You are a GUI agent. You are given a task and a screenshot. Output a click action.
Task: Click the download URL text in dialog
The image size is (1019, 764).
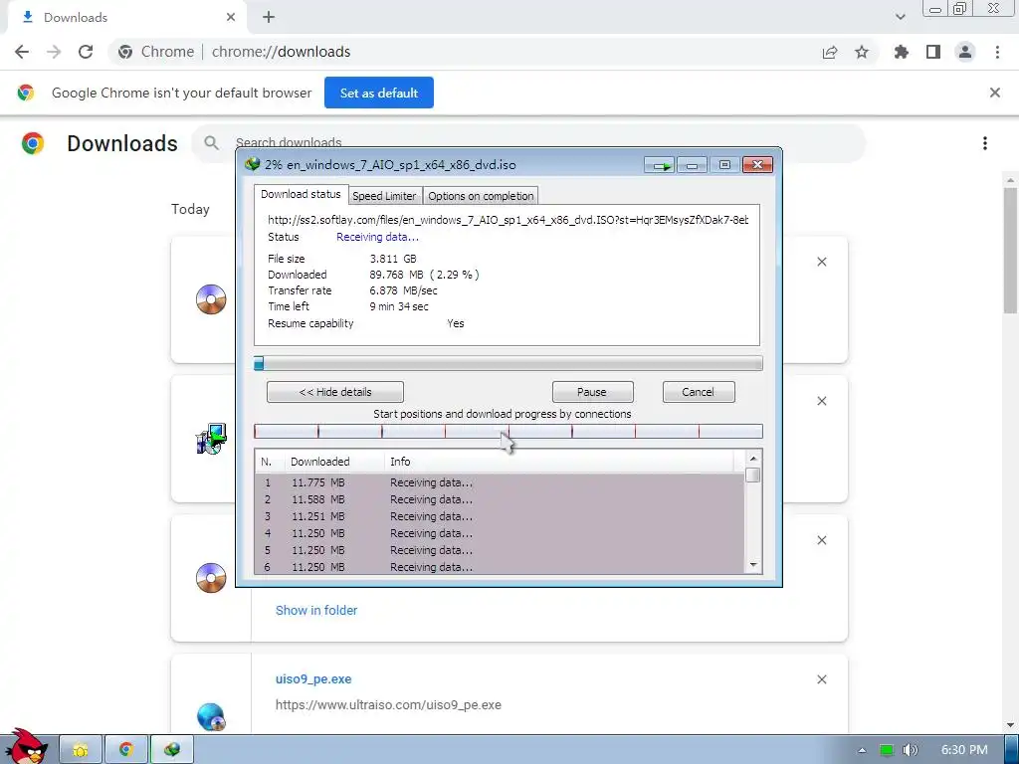(508, 220)
